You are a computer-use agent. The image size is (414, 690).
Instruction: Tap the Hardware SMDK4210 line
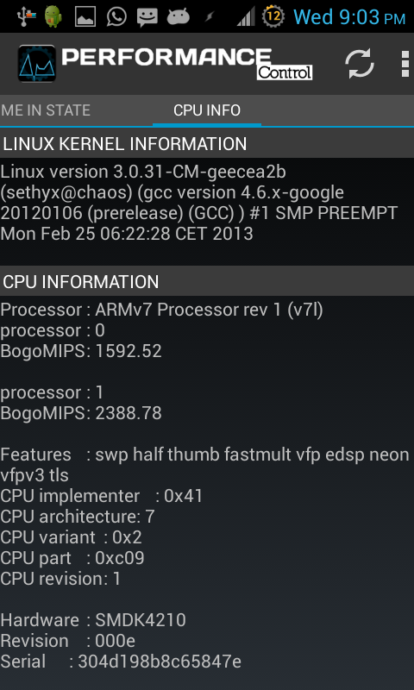coord(93,620)
